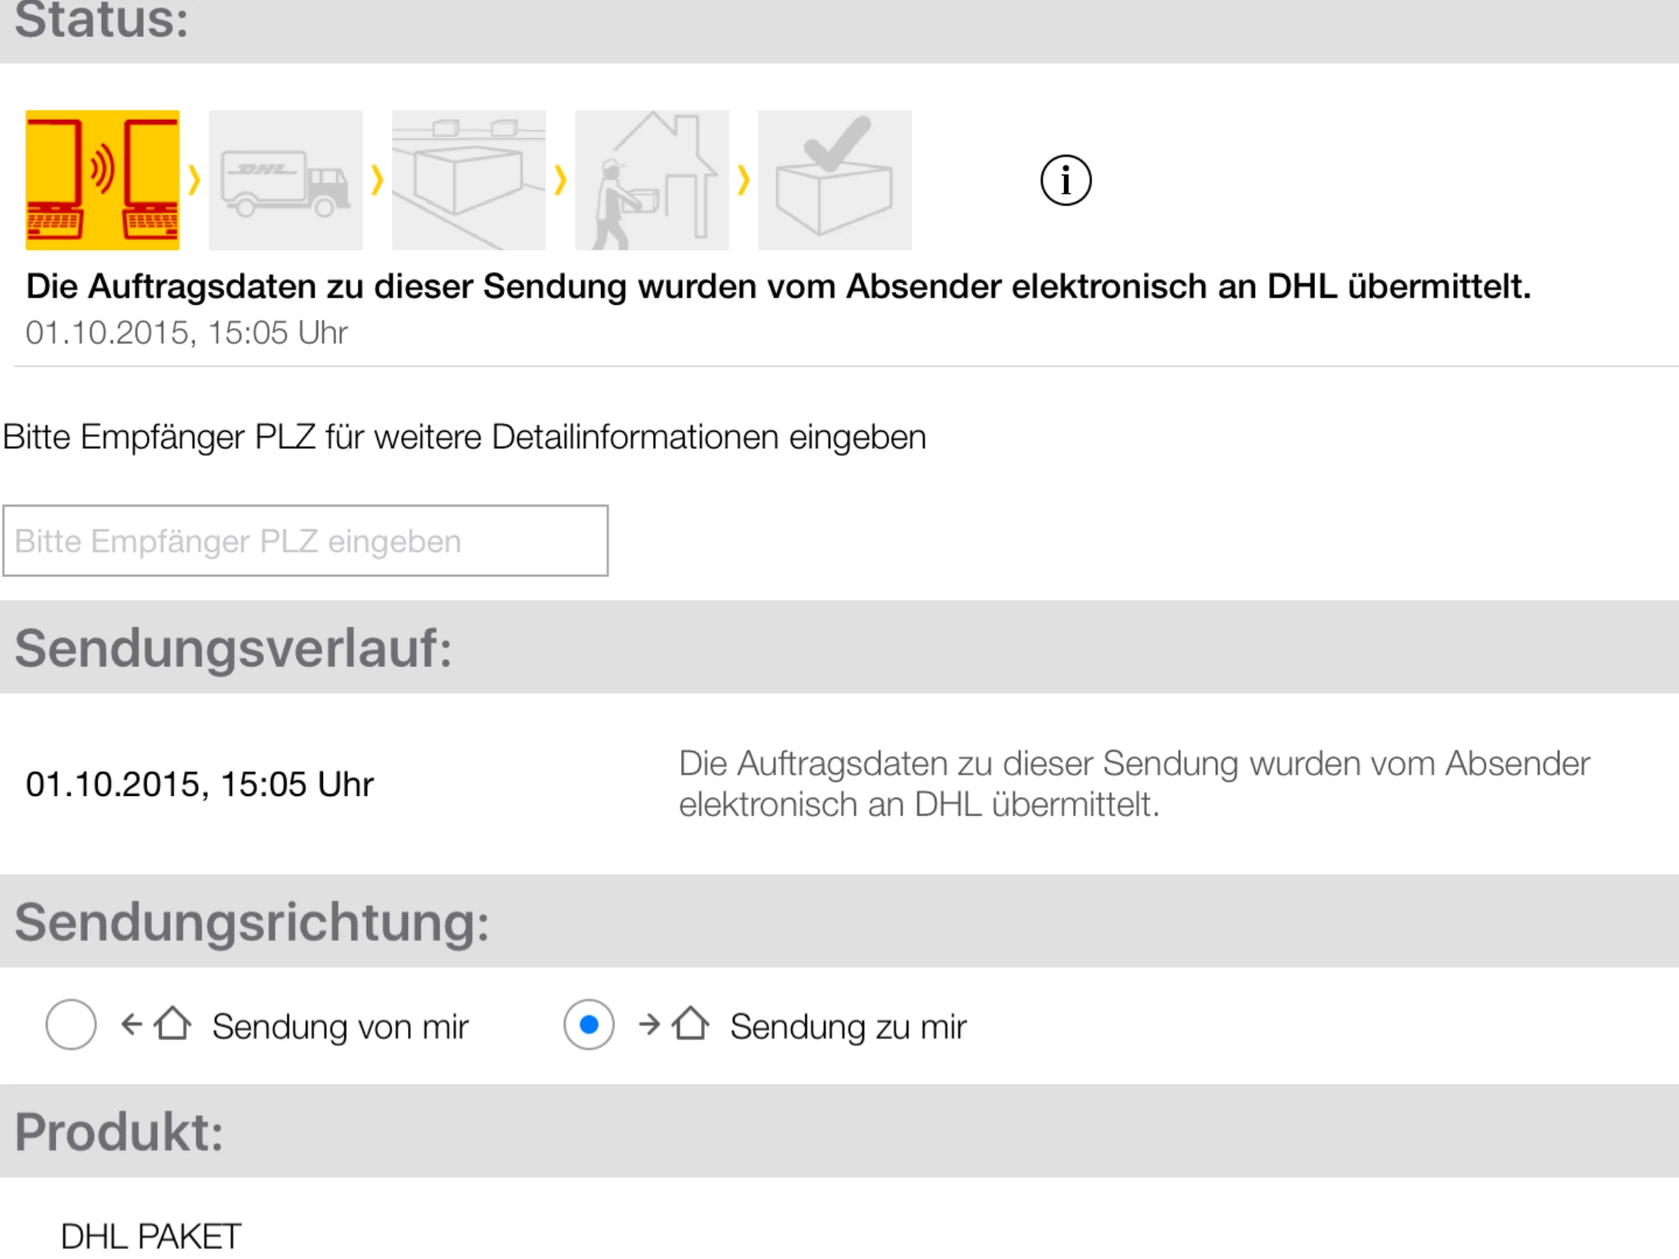1679x1259 pixels.
Task: Tap the Sendungsverlauf section header
Action: pos(234,648)
